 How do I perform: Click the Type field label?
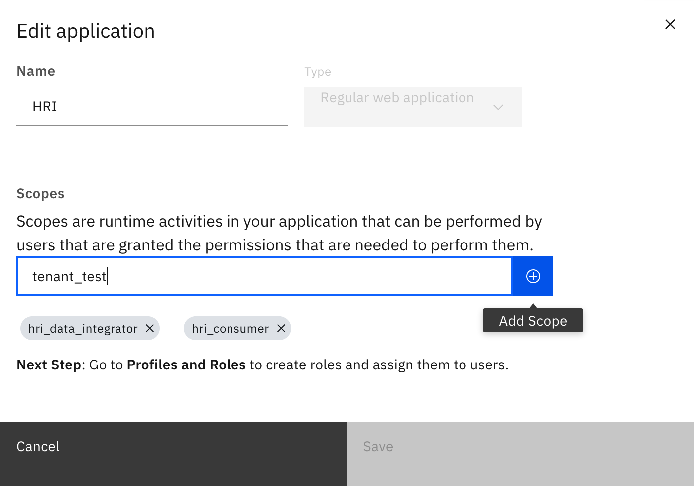pos(318,72)
